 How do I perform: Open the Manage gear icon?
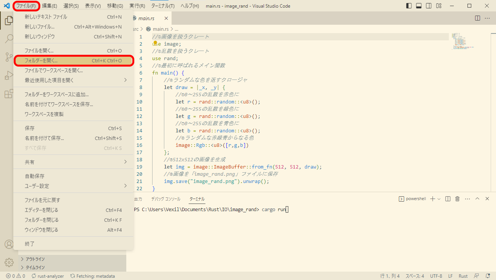coord(9,262)
